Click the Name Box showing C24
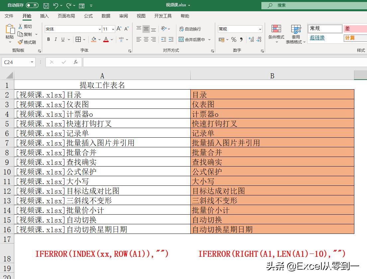This screenshot has height=279, width=367. [16, 62]
